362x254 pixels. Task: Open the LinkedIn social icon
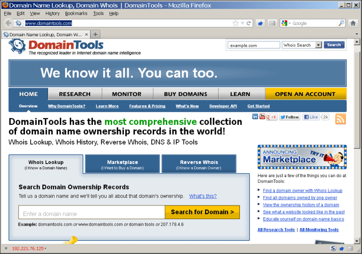(x=255, y=117)
